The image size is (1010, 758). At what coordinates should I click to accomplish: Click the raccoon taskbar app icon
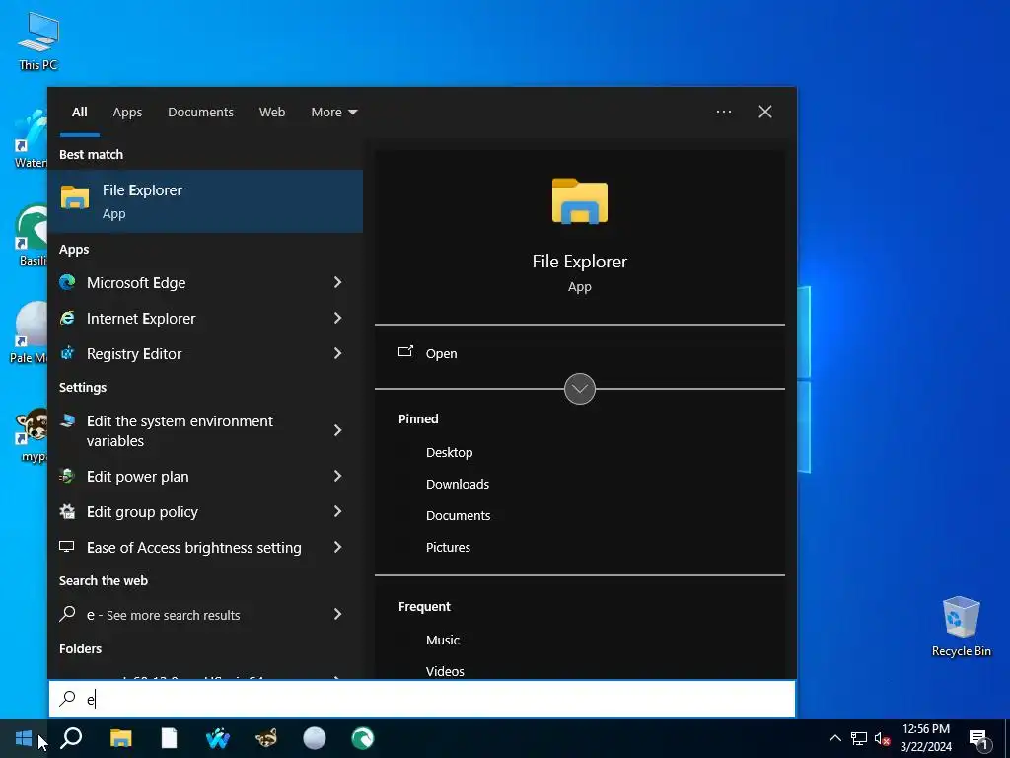tap(266, 738)
